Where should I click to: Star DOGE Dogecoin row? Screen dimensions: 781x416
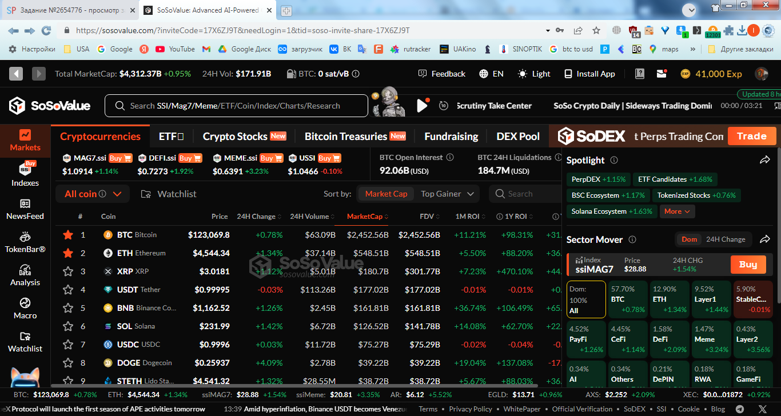pos(68,363)
